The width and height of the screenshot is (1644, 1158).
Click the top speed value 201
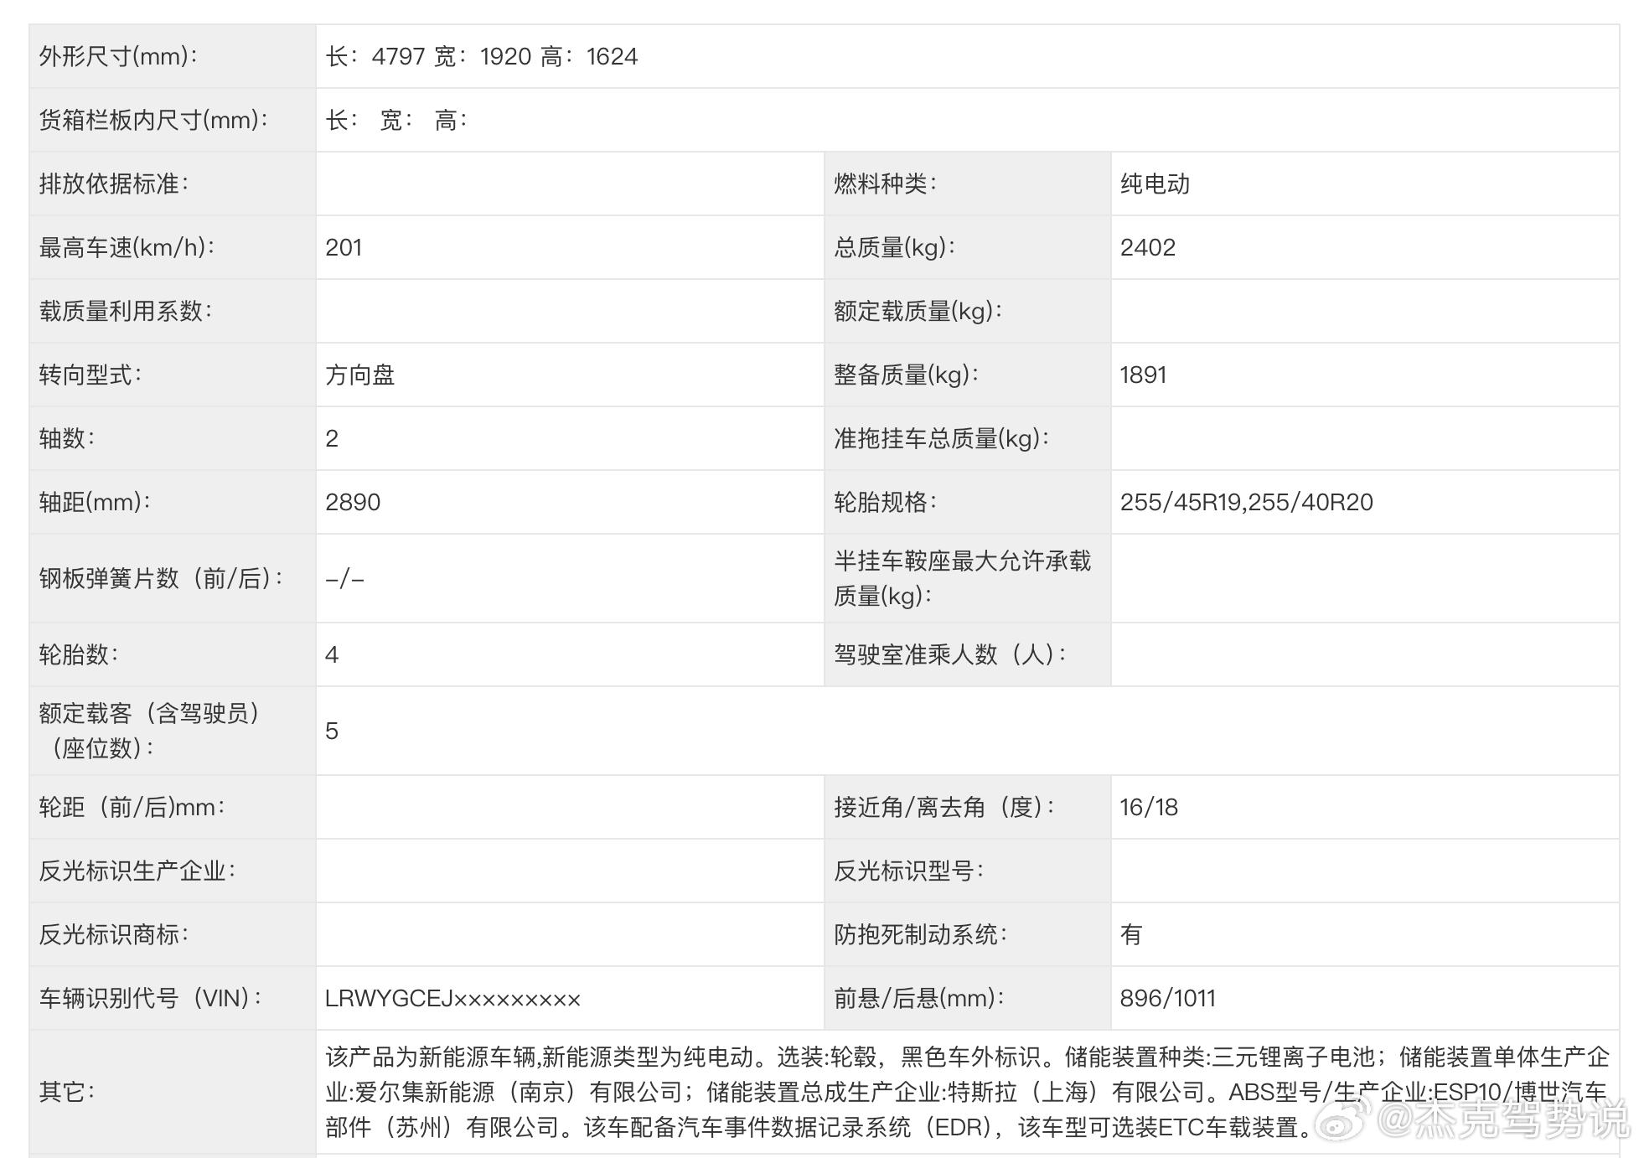(x=344, y=247)
